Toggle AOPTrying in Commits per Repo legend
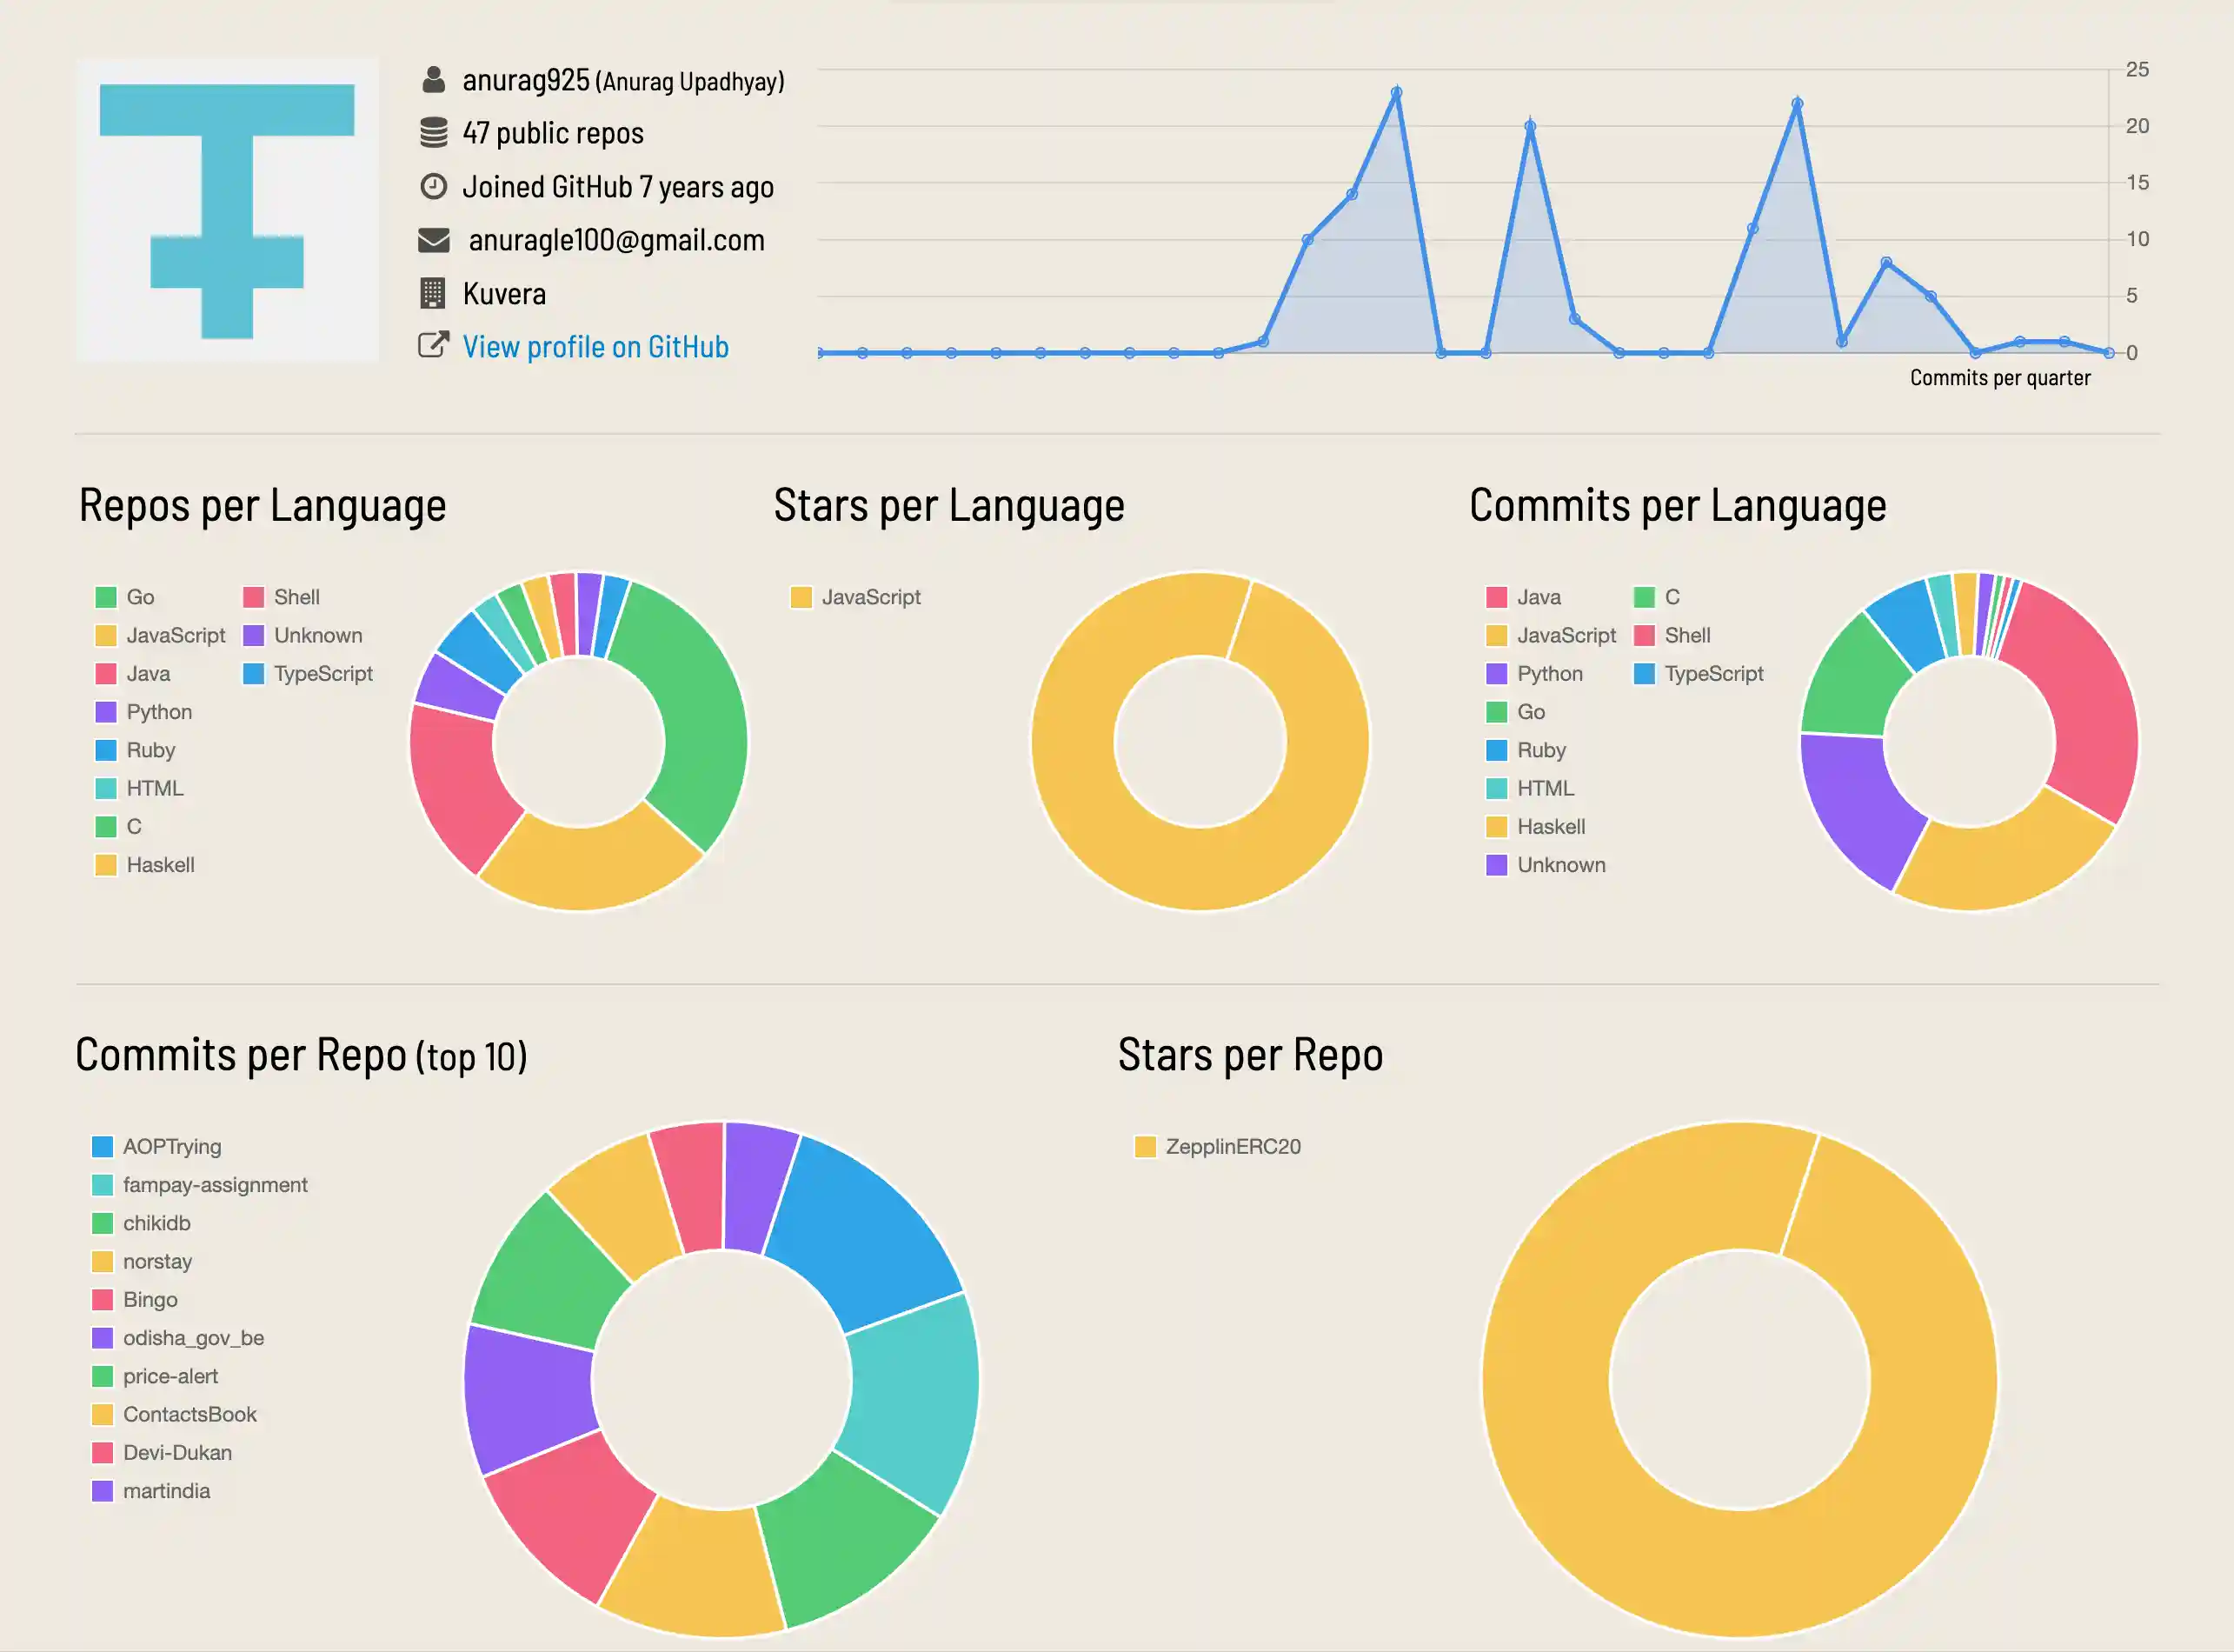The height and width of the screenshot is (1652, 2234). tap(171, 1147)
